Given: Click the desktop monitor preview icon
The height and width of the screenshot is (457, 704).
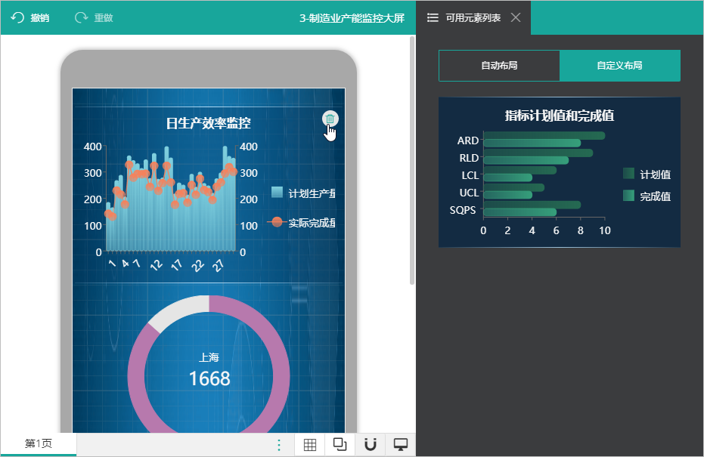Looking at the screenshot, I should point(401,444).
